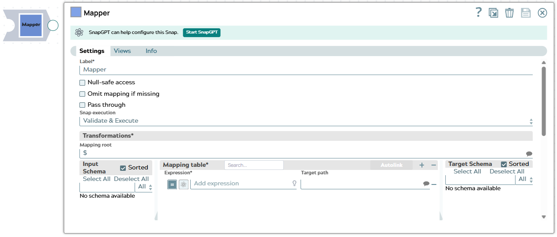This screenshot has height=237, width=557.
Task: Click Deselect All in Target Schema
Action: (x=507, y=171)
